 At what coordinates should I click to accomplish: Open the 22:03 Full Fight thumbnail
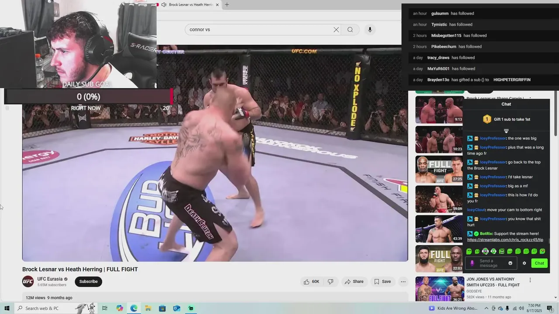tap(439, 259)
